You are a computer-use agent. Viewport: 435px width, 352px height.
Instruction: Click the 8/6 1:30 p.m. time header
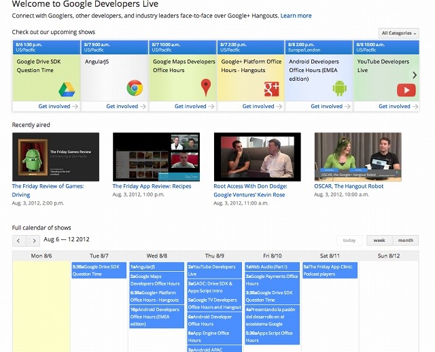46,47
